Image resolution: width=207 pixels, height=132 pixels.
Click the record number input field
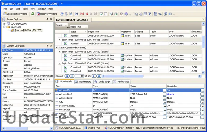tap(79, 76)
